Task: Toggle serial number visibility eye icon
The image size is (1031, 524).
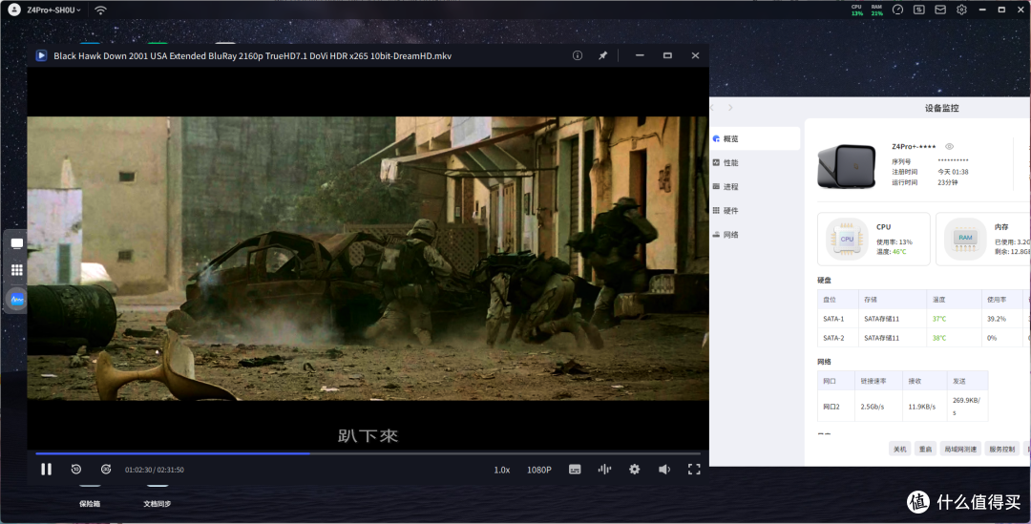Action: [x=949, y=147]
